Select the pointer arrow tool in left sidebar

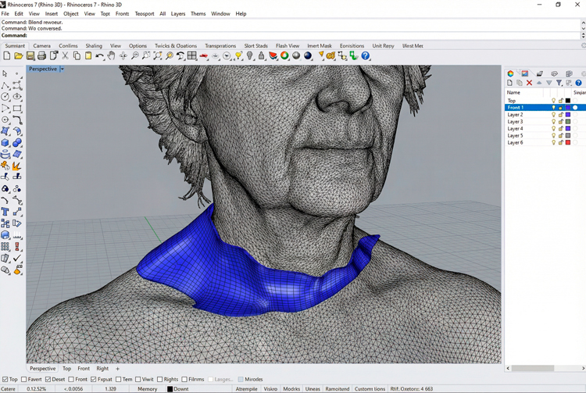point(5,74)
